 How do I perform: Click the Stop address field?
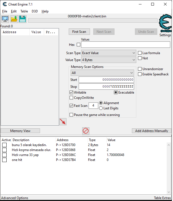tap(106, 86)
